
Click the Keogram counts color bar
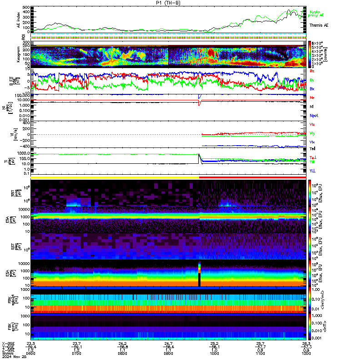(310, 54)
